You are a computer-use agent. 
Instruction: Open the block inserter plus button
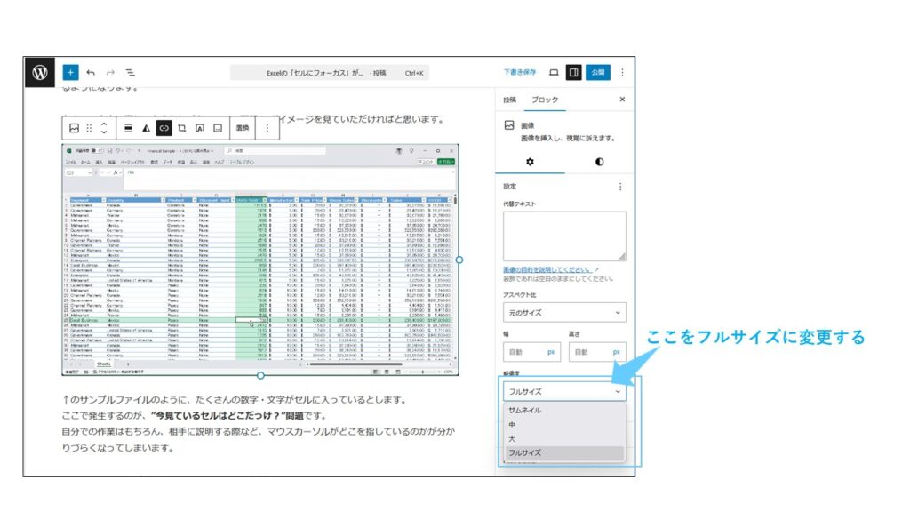(70, 73)
